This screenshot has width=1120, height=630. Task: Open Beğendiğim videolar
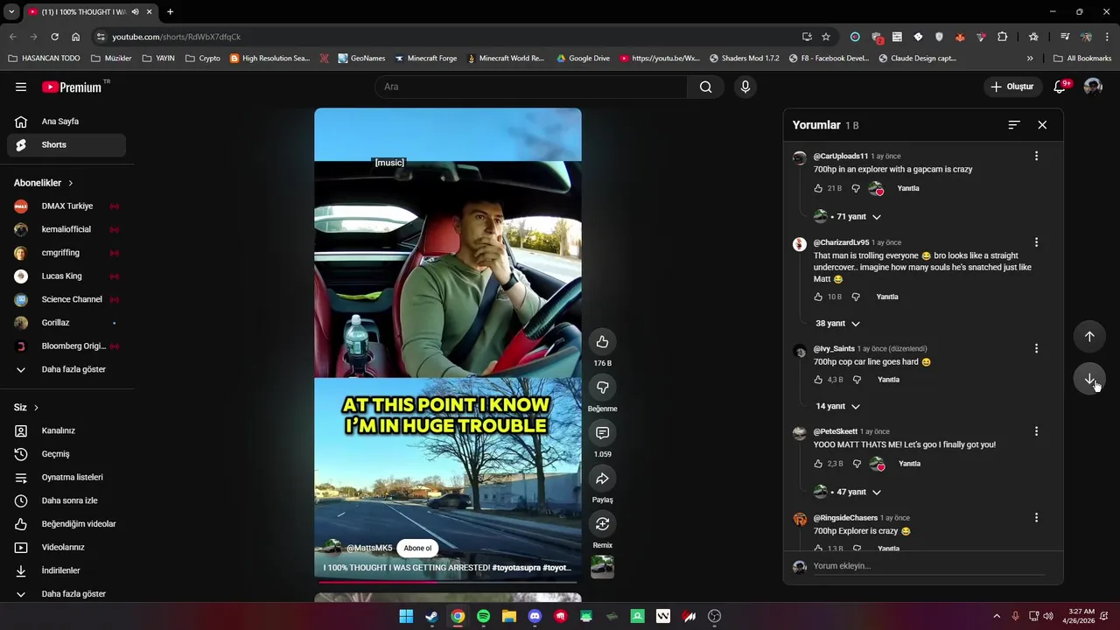pos(66,524)
